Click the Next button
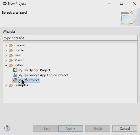140x135 pixels. 71,128
